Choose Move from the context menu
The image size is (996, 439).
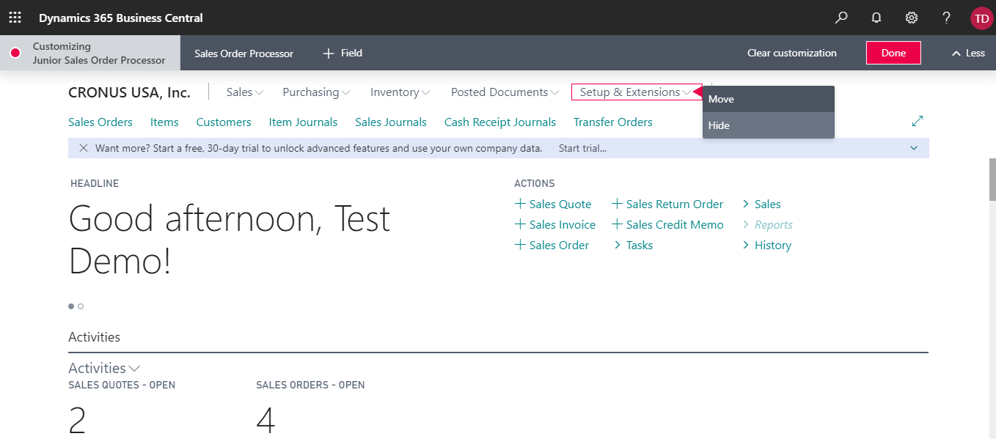(721, 99)
